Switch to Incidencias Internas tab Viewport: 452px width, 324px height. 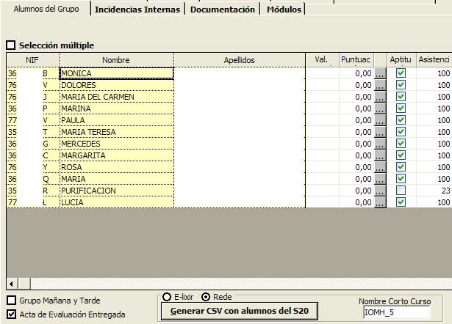(138, 10)
